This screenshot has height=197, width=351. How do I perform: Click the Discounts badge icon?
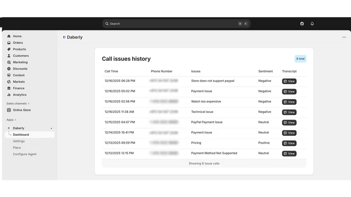pos(9,69)
